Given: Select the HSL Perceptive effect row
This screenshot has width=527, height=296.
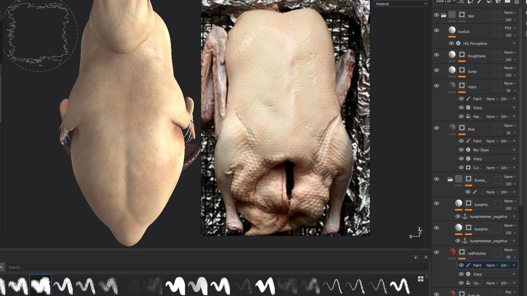Looking at the screenshot, I should pyautogui.click(x=483, y=43).
